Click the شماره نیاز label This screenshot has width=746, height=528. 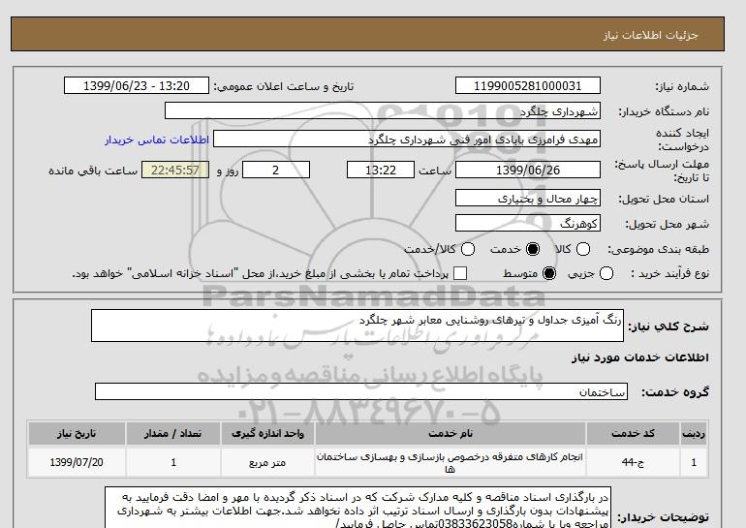point(682,86)
